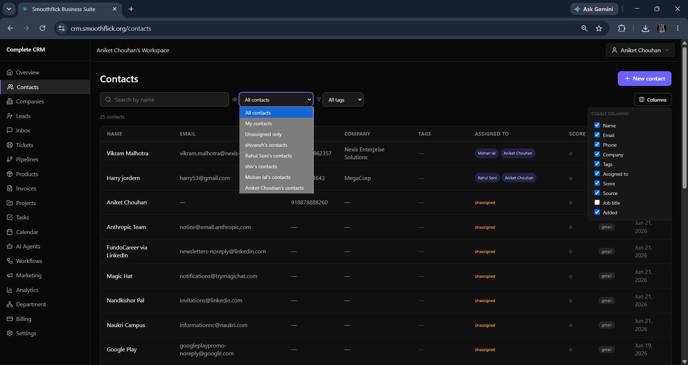
Task: Select Unassigned only option
Action: 276,134
